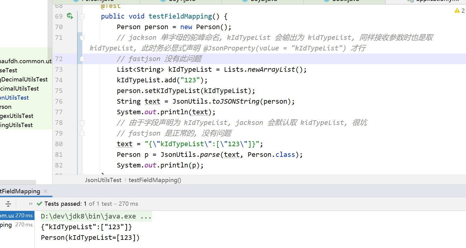Open the blue onUtilsTest project tree item
The width and height of the screenshot is (466, 248).
pos(14,98)
